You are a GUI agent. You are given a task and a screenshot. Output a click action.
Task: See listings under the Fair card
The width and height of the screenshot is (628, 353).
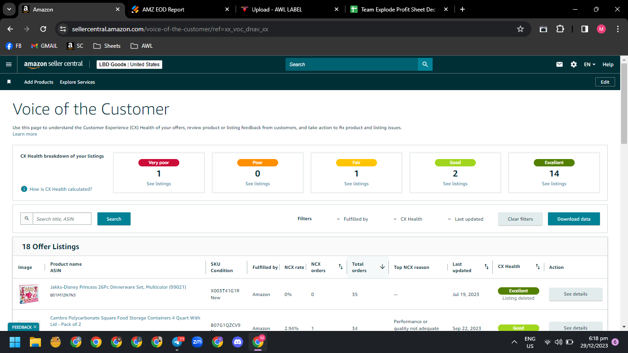356,184
